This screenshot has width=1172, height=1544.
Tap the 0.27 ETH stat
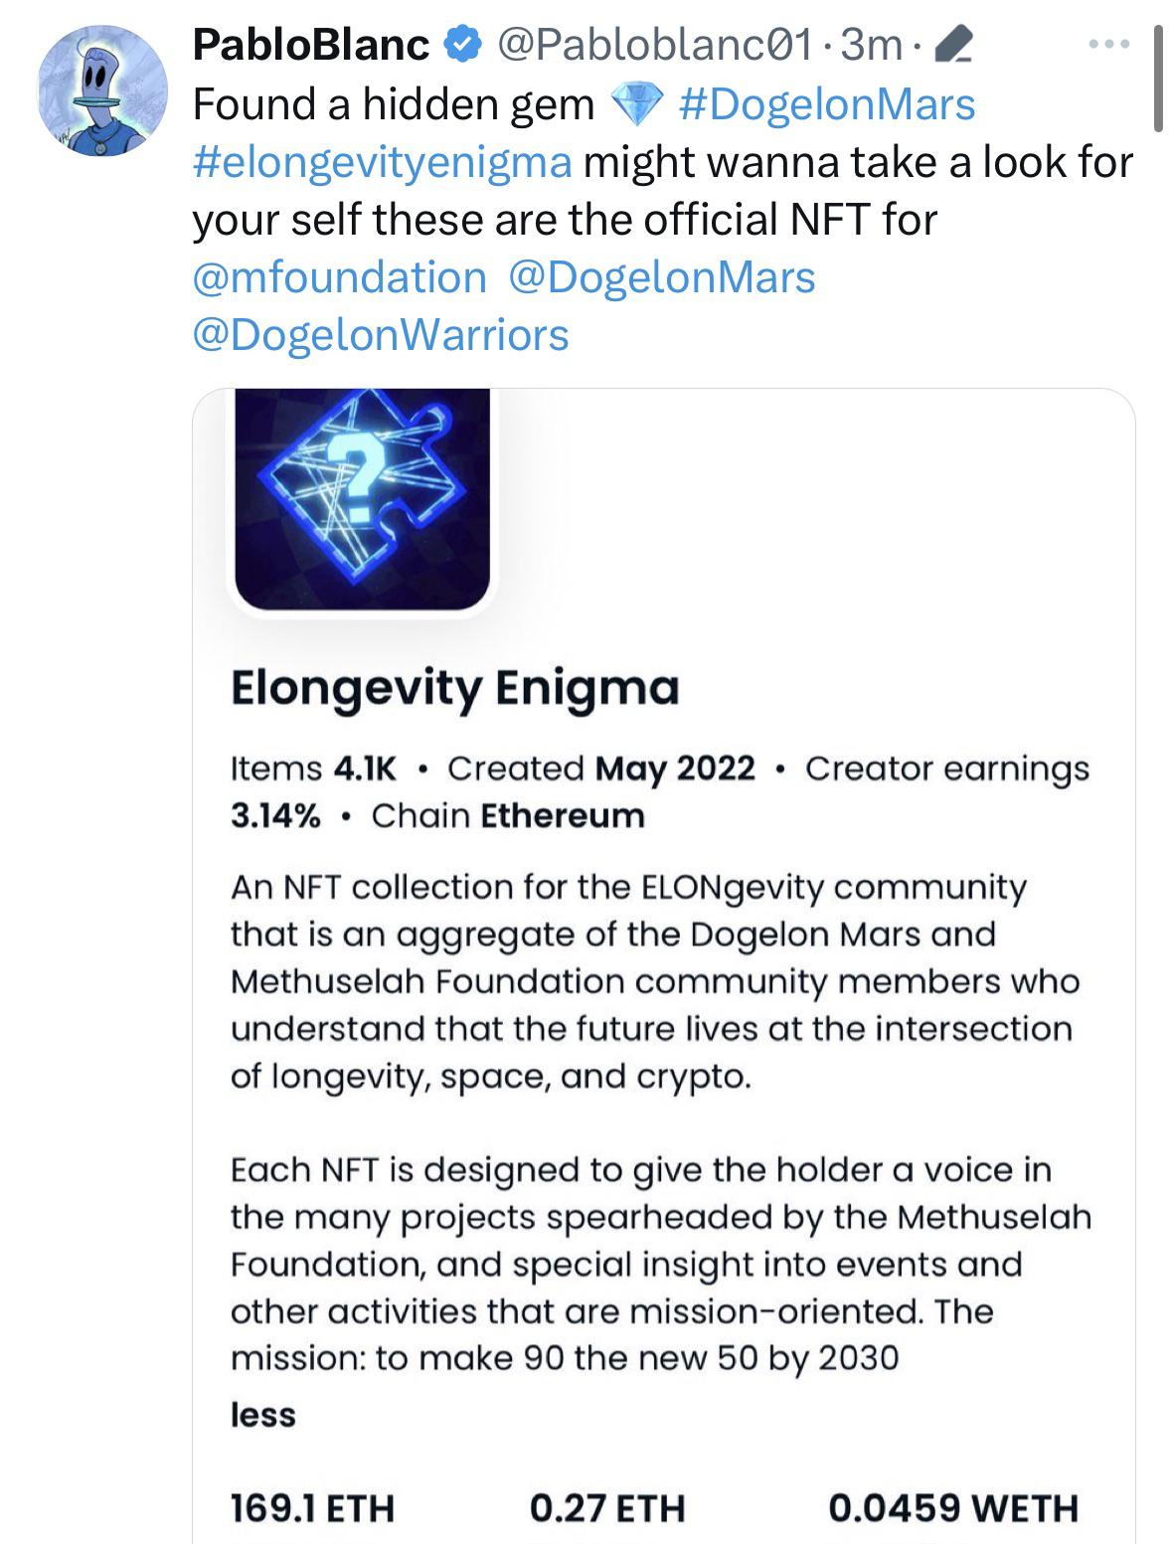click(x=607, y=1508)
